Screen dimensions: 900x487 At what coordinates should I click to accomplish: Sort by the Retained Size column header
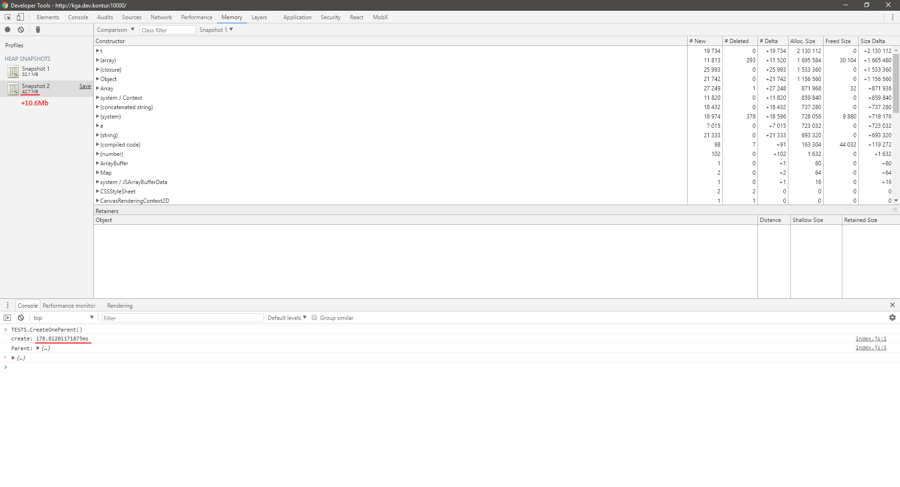pyautogui.click(x=870, y=220)
